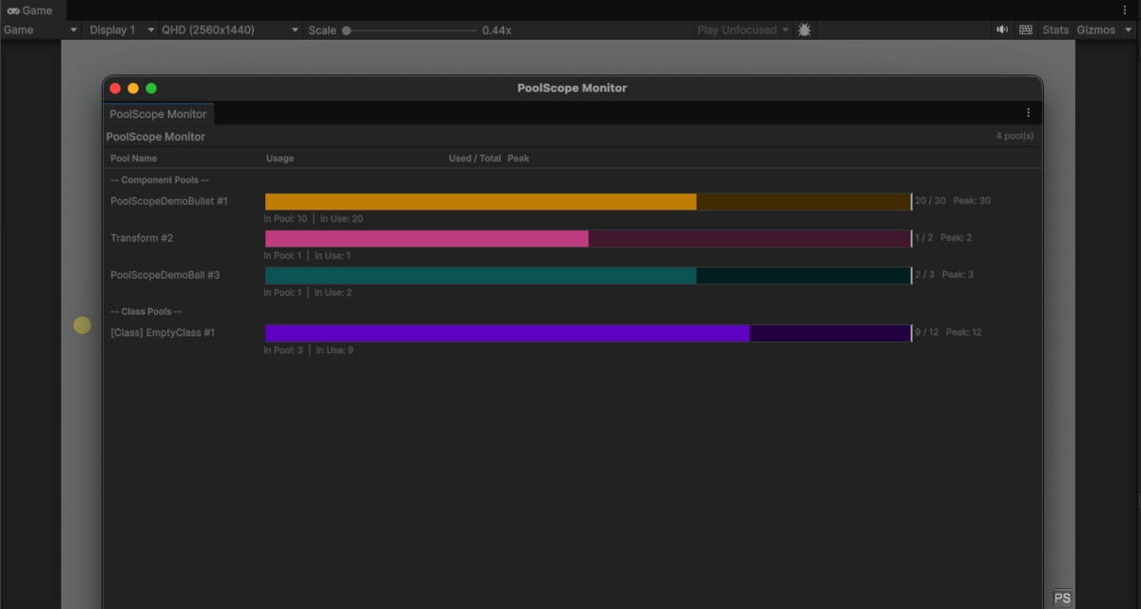Close the PoolScope Monitor window with red button
Image resolution: width=1141 pixels, height=609 pixels.
115,88
